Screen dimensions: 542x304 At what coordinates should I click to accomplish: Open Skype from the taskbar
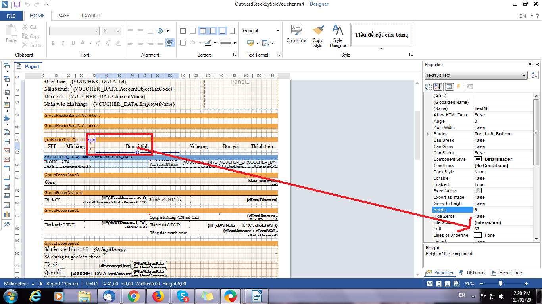pyautogui.click(x=183, y=296)
